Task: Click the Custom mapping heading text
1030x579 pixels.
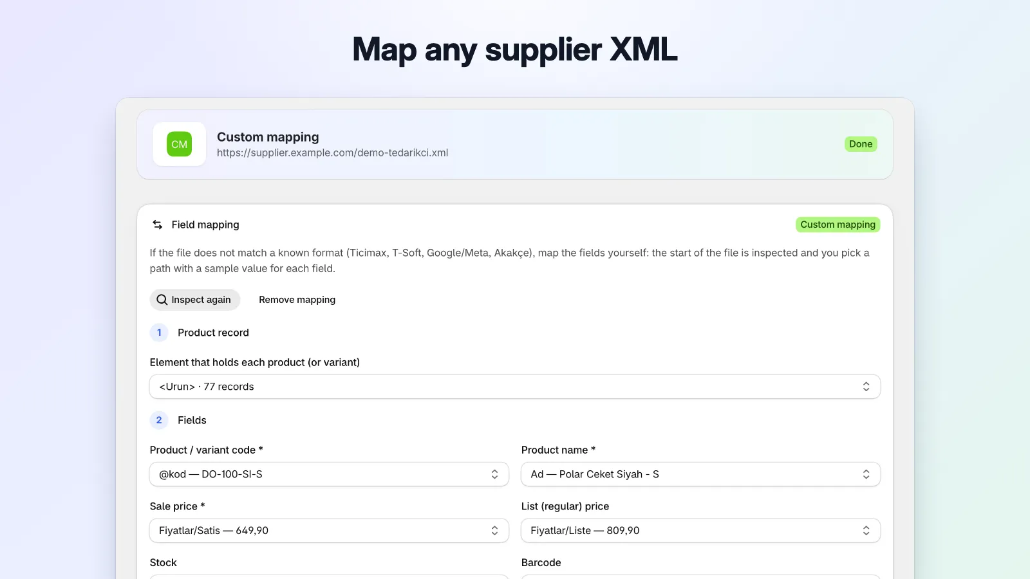Action: [268, 137]
